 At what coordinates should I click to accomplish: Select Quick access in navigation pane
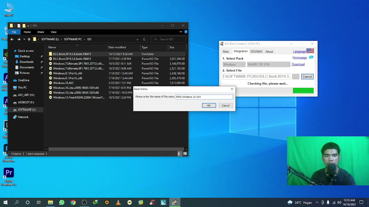pos(26,51)
